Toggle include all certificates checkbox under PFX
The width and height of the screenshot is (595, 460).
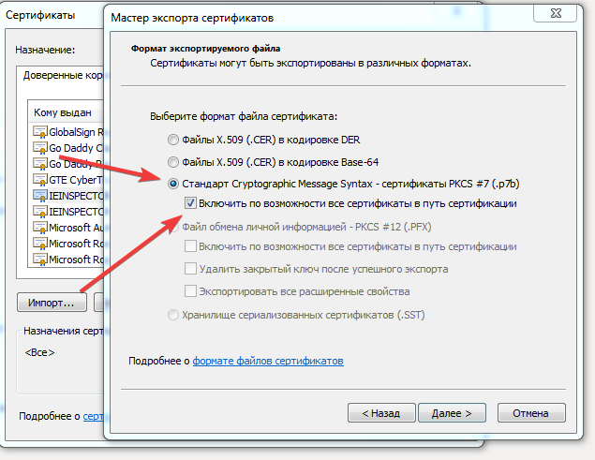(x=190, y=246)
